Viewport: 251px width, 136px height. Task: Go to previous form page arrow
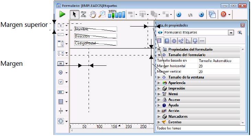coord(179,14)
